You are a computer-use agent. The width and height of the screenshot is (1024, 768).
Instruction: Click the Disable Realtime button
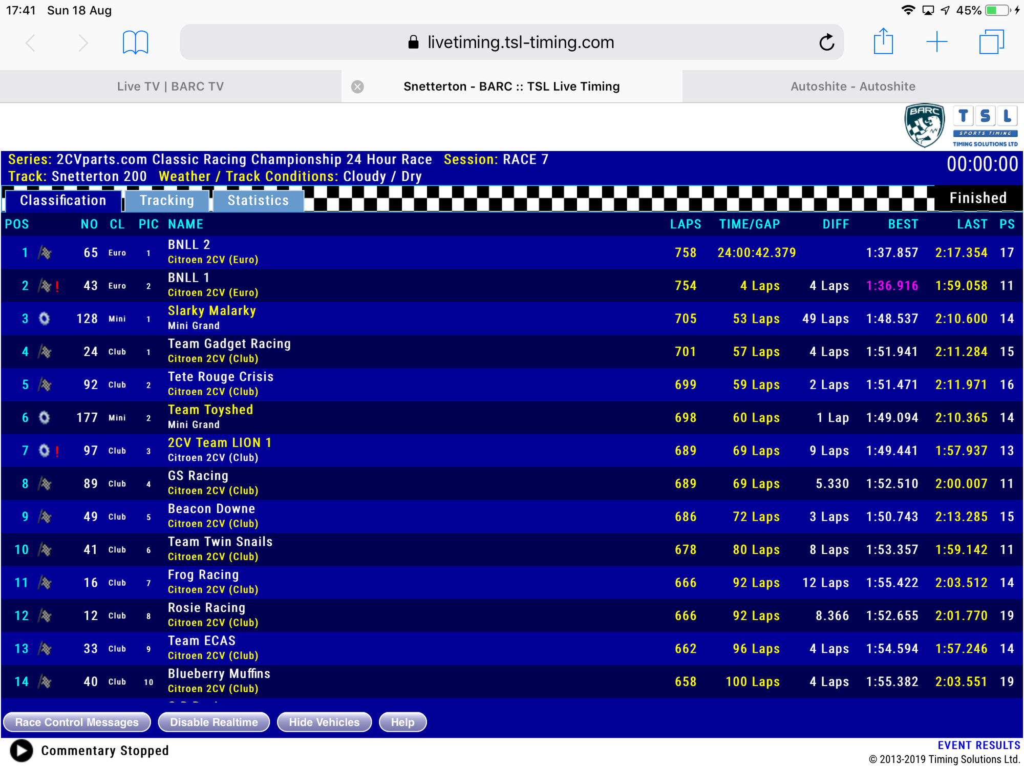[x=214, y=722]
